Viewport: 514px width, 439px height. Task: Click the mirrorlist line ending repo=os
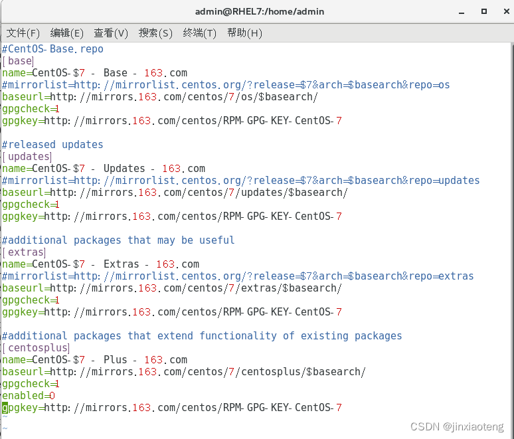click(226, 85)
